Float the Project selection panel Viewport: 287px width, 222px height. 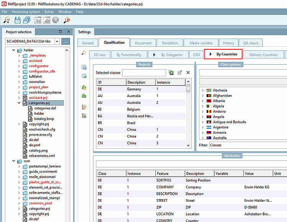[60, 32]
